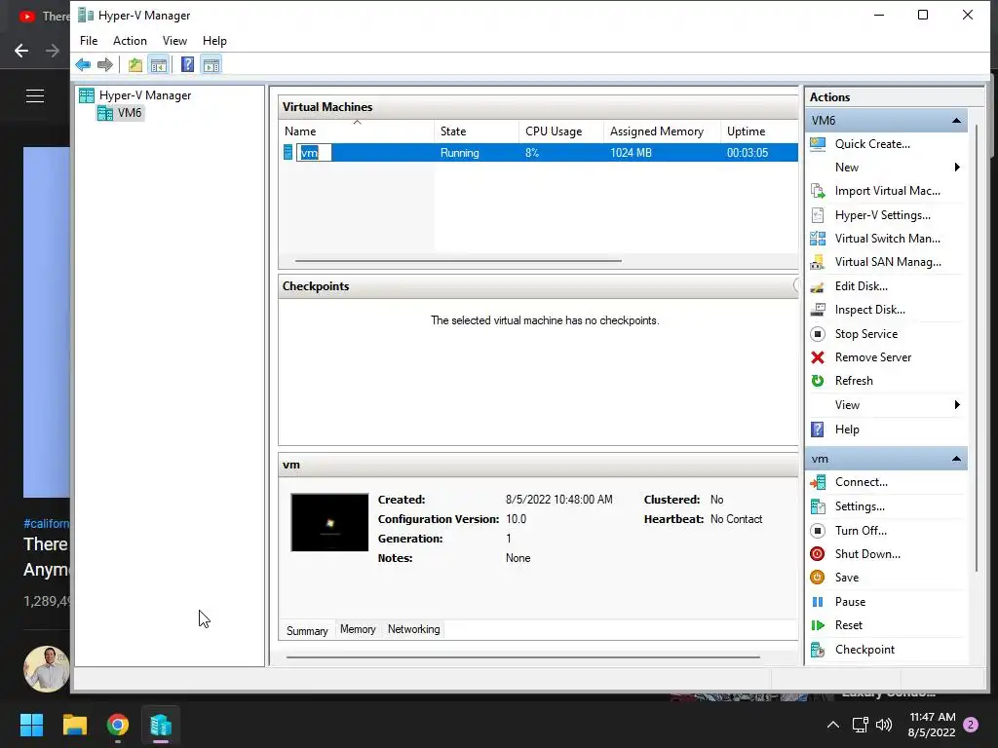Click the Inspect Disk icon
Viewport: 998px width, 748px height.
(818, 310)
